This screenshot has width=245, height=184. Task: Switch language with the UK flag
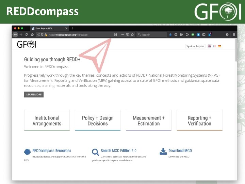tap(209, 46)
